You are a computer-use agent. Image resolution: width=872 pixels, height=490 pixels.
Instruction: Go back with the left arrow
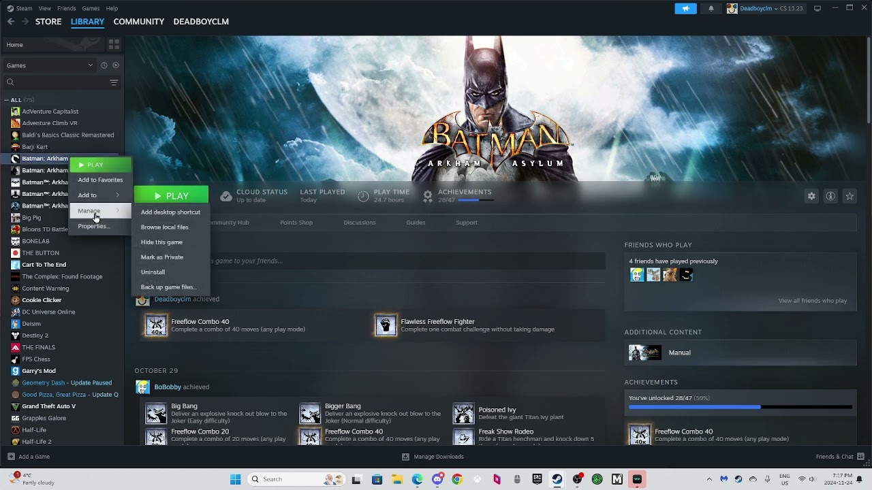pyautogui.click(x=11, y=21)
